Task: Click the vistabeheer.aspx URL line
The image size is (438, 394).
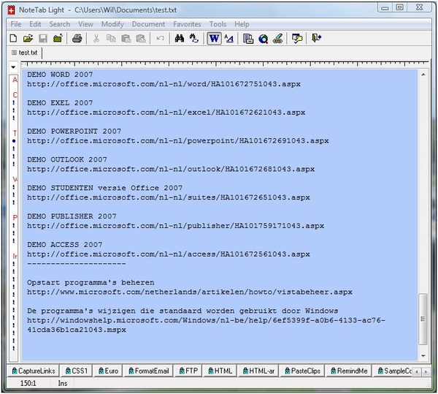Action: pos(190,292)
